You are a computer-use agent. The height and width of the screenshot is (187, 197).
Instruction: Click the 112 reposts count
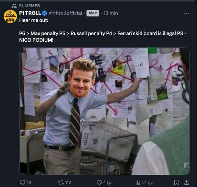[68, 182]
